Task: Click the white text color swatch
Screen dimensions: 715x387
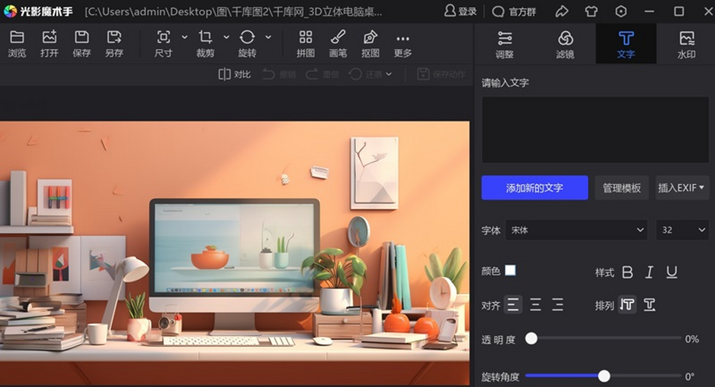Action: 511,271
